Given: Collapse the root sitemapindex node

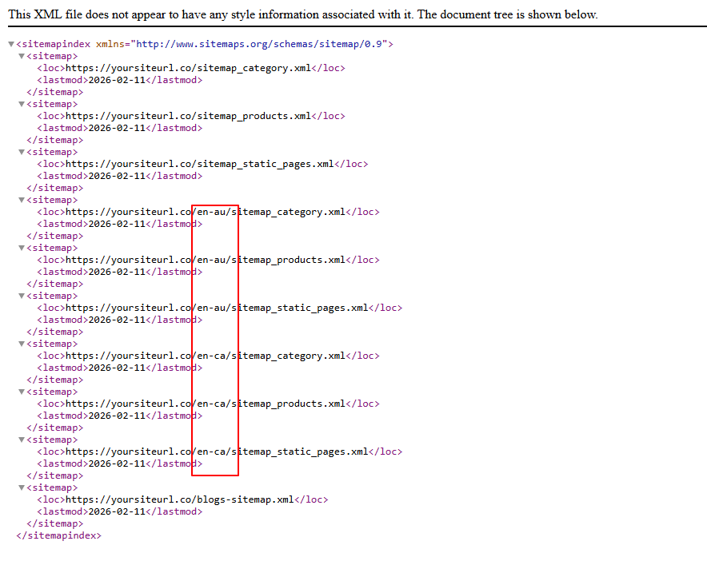Looking at the screenshot, I should coord(11,45).
